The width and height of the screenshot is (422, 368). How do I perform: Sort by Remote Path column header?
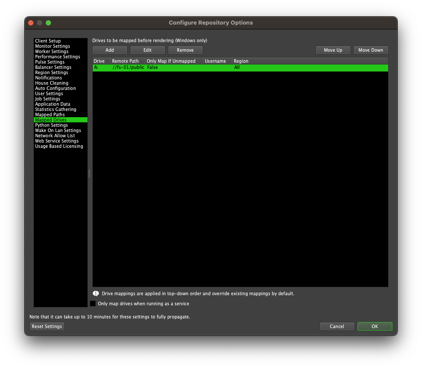click(128, 61)
